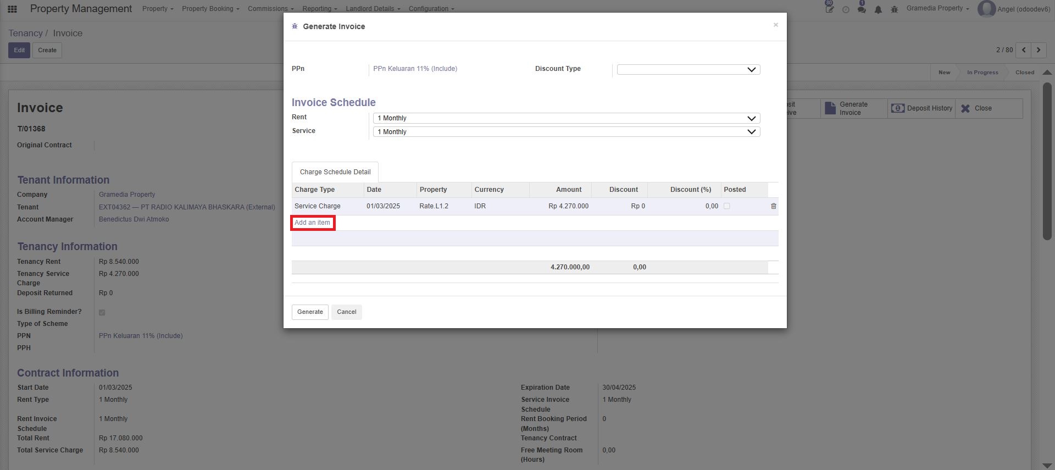
Task: Sort by Amount column header
Action: (560, 190)
